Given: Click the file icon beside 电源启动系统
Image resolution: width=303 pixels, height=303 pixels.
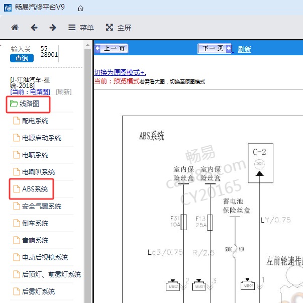Looking at the screenshot, I should point(17,138).
